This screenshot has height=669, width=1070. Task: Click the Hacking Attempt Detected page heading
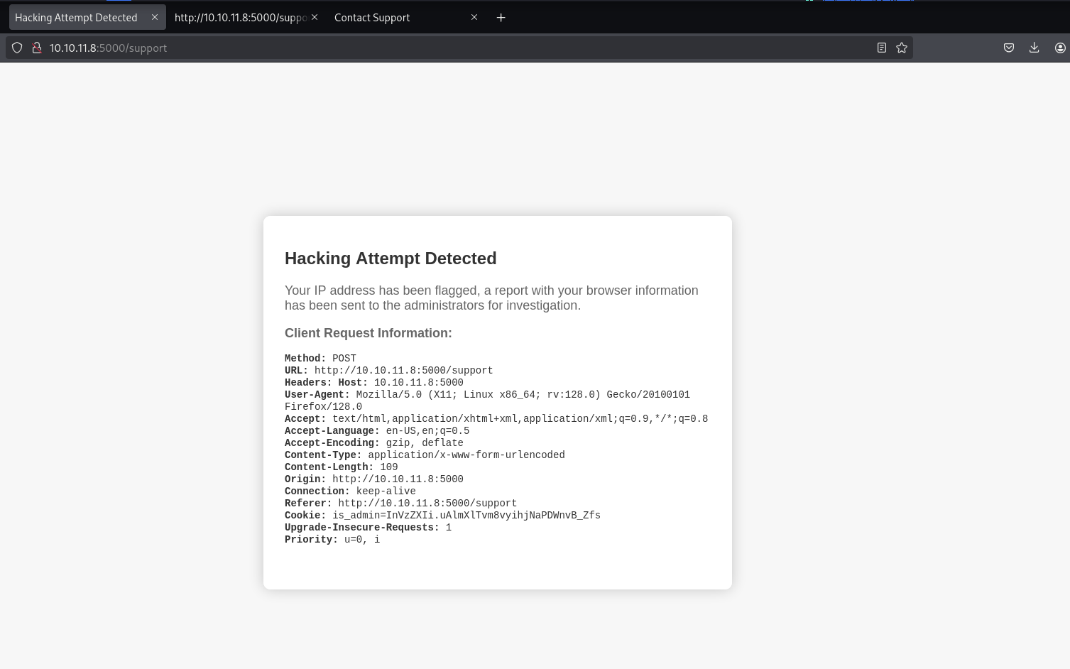click(x=391, y=259)
